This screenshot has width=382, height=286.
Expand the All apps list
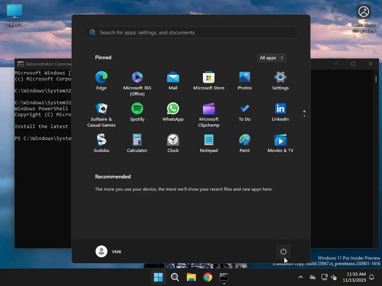point(272,58)
